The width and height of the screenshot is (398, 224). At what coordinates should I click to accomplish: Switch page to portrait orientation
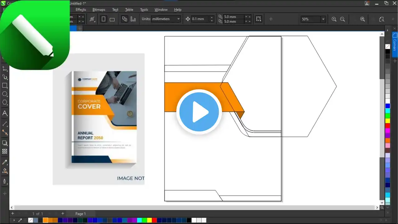(x=104, y=19)
